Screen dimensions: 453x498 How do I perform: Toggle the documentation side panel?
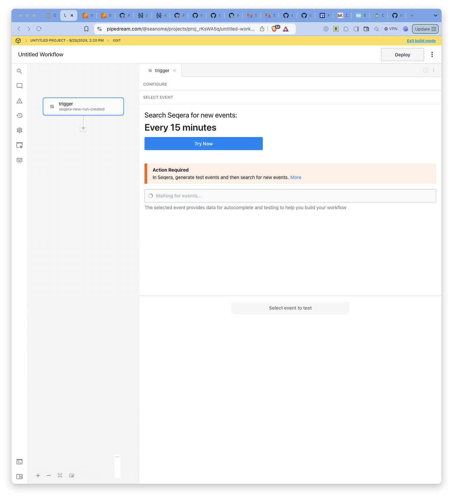tap(19, 476)
